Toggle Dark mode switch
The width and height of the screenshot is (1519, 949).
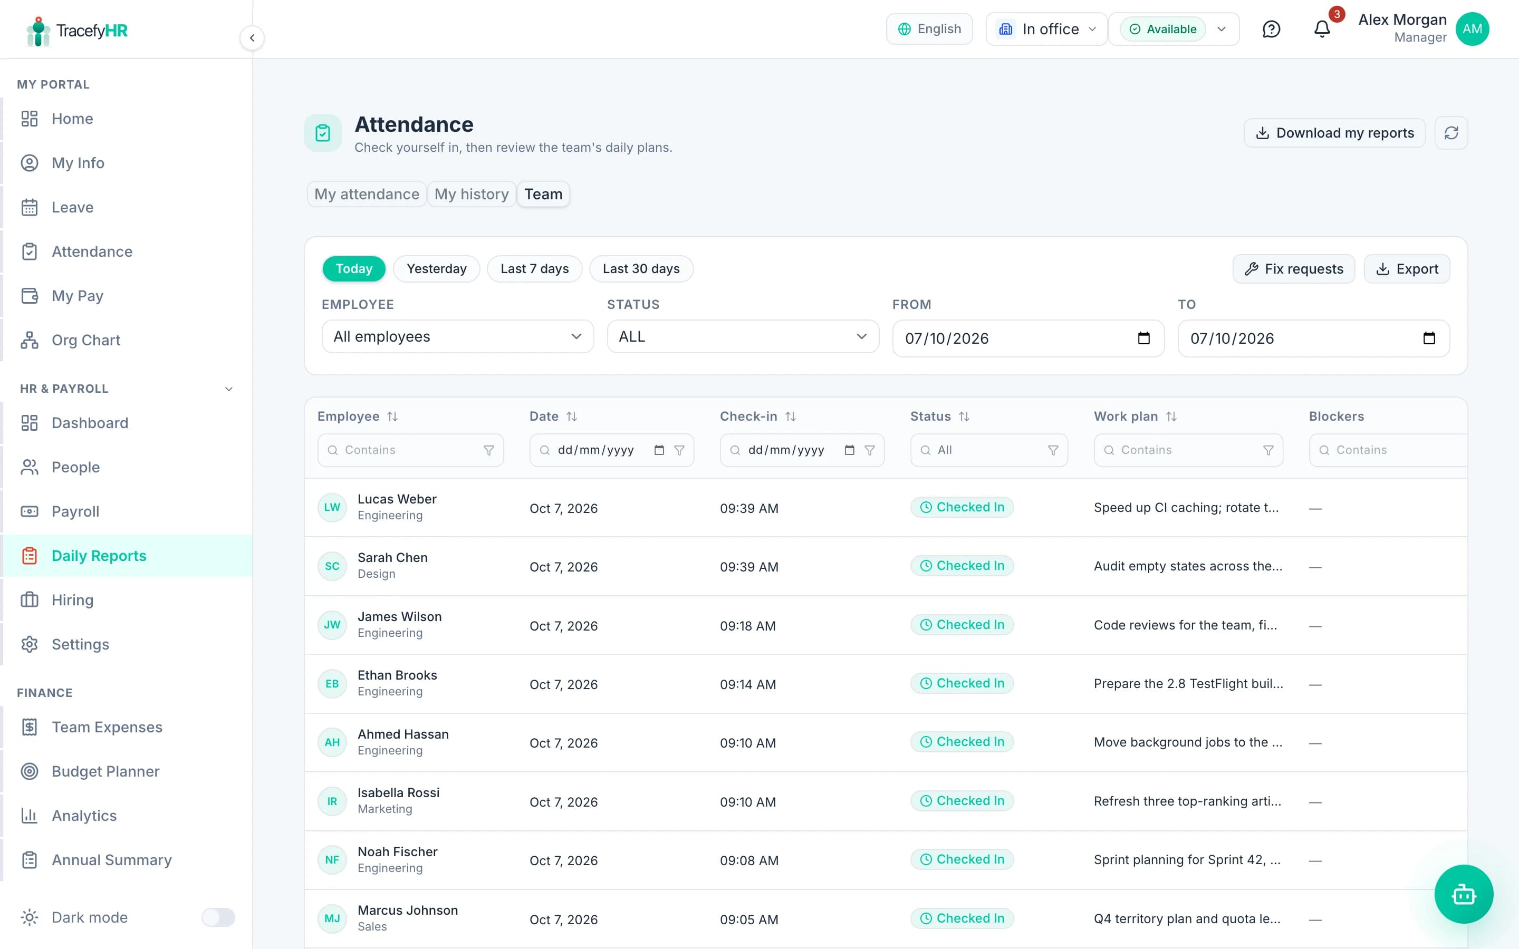pyautogui.click(x=218, y=917)
